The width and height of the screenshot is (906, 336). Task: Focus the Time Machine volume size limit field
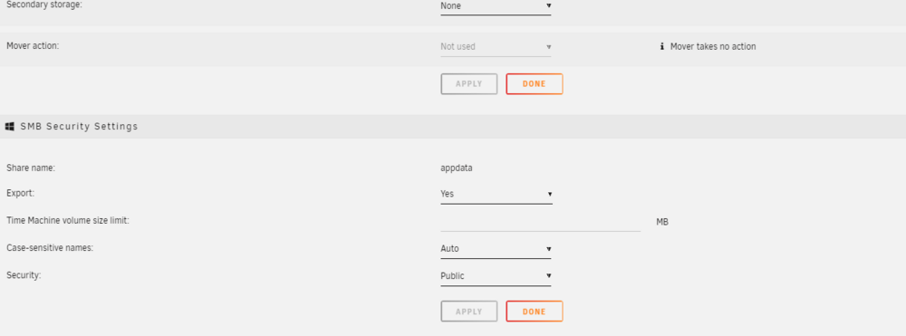click(540, 222)
